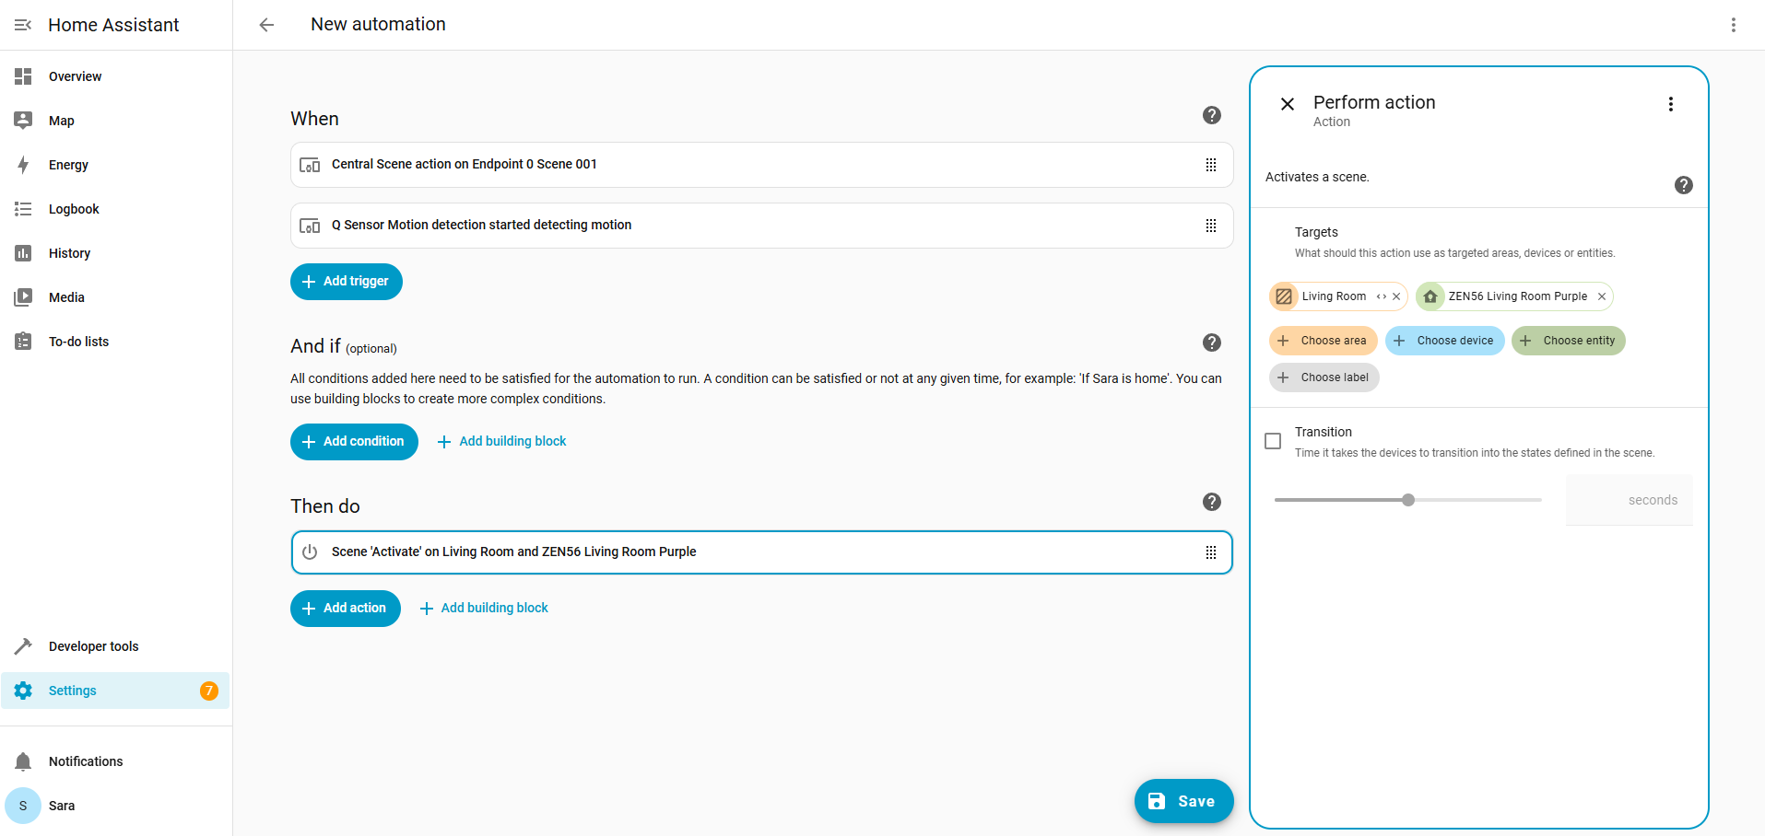The height and width of the screenshot is (836, 1765).
Task: Navigate to the Logbook page
Action: point(74,209)
